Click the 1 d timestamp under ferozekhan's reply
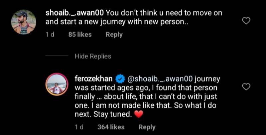 (79, 127)
